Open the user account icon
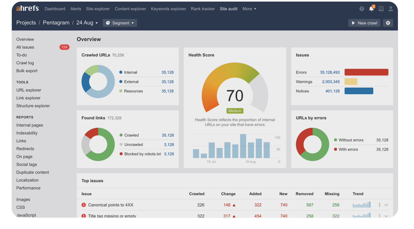414x229 pixels. [x=391, y=9]
